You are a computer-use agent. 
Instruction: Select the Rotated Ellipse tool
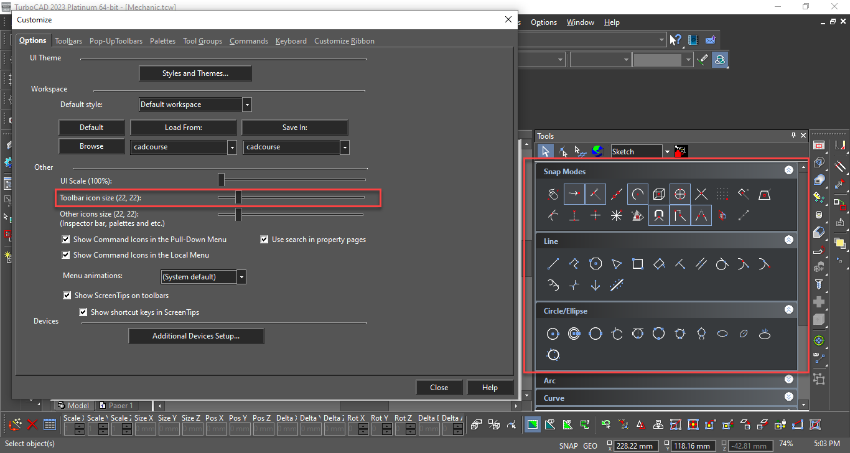pyautogui.click(x=744, y=334)
